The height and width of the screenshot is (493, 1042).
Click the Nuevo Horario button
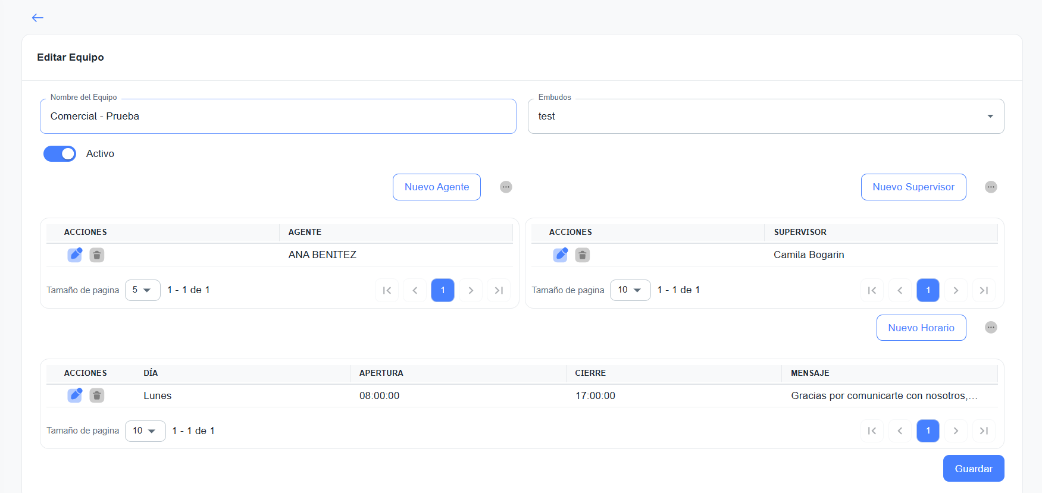921,328
